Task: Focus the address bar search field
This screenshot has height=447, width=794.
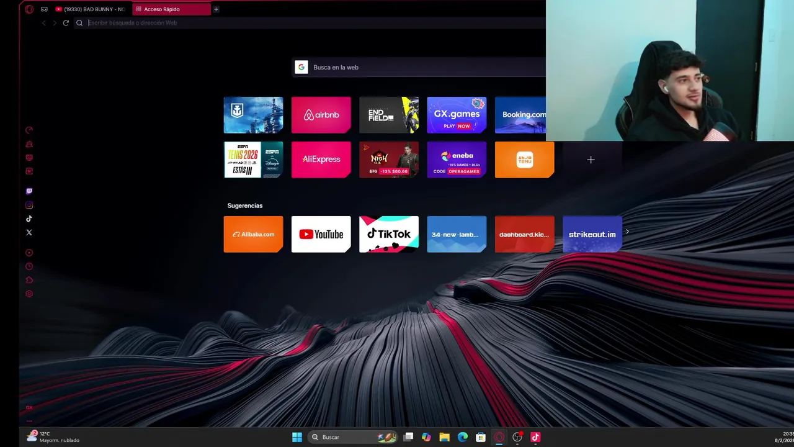Action: tap(310, 23)
